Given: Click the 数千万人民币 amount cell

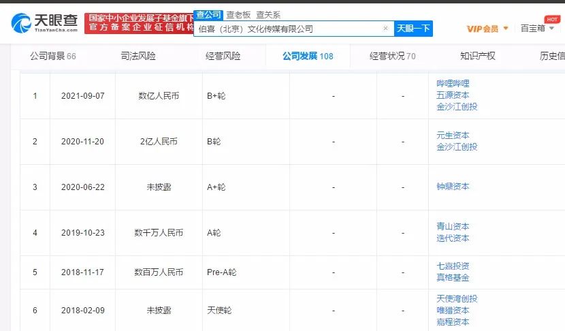Looking at the screenshot, I should coord(159,232).
